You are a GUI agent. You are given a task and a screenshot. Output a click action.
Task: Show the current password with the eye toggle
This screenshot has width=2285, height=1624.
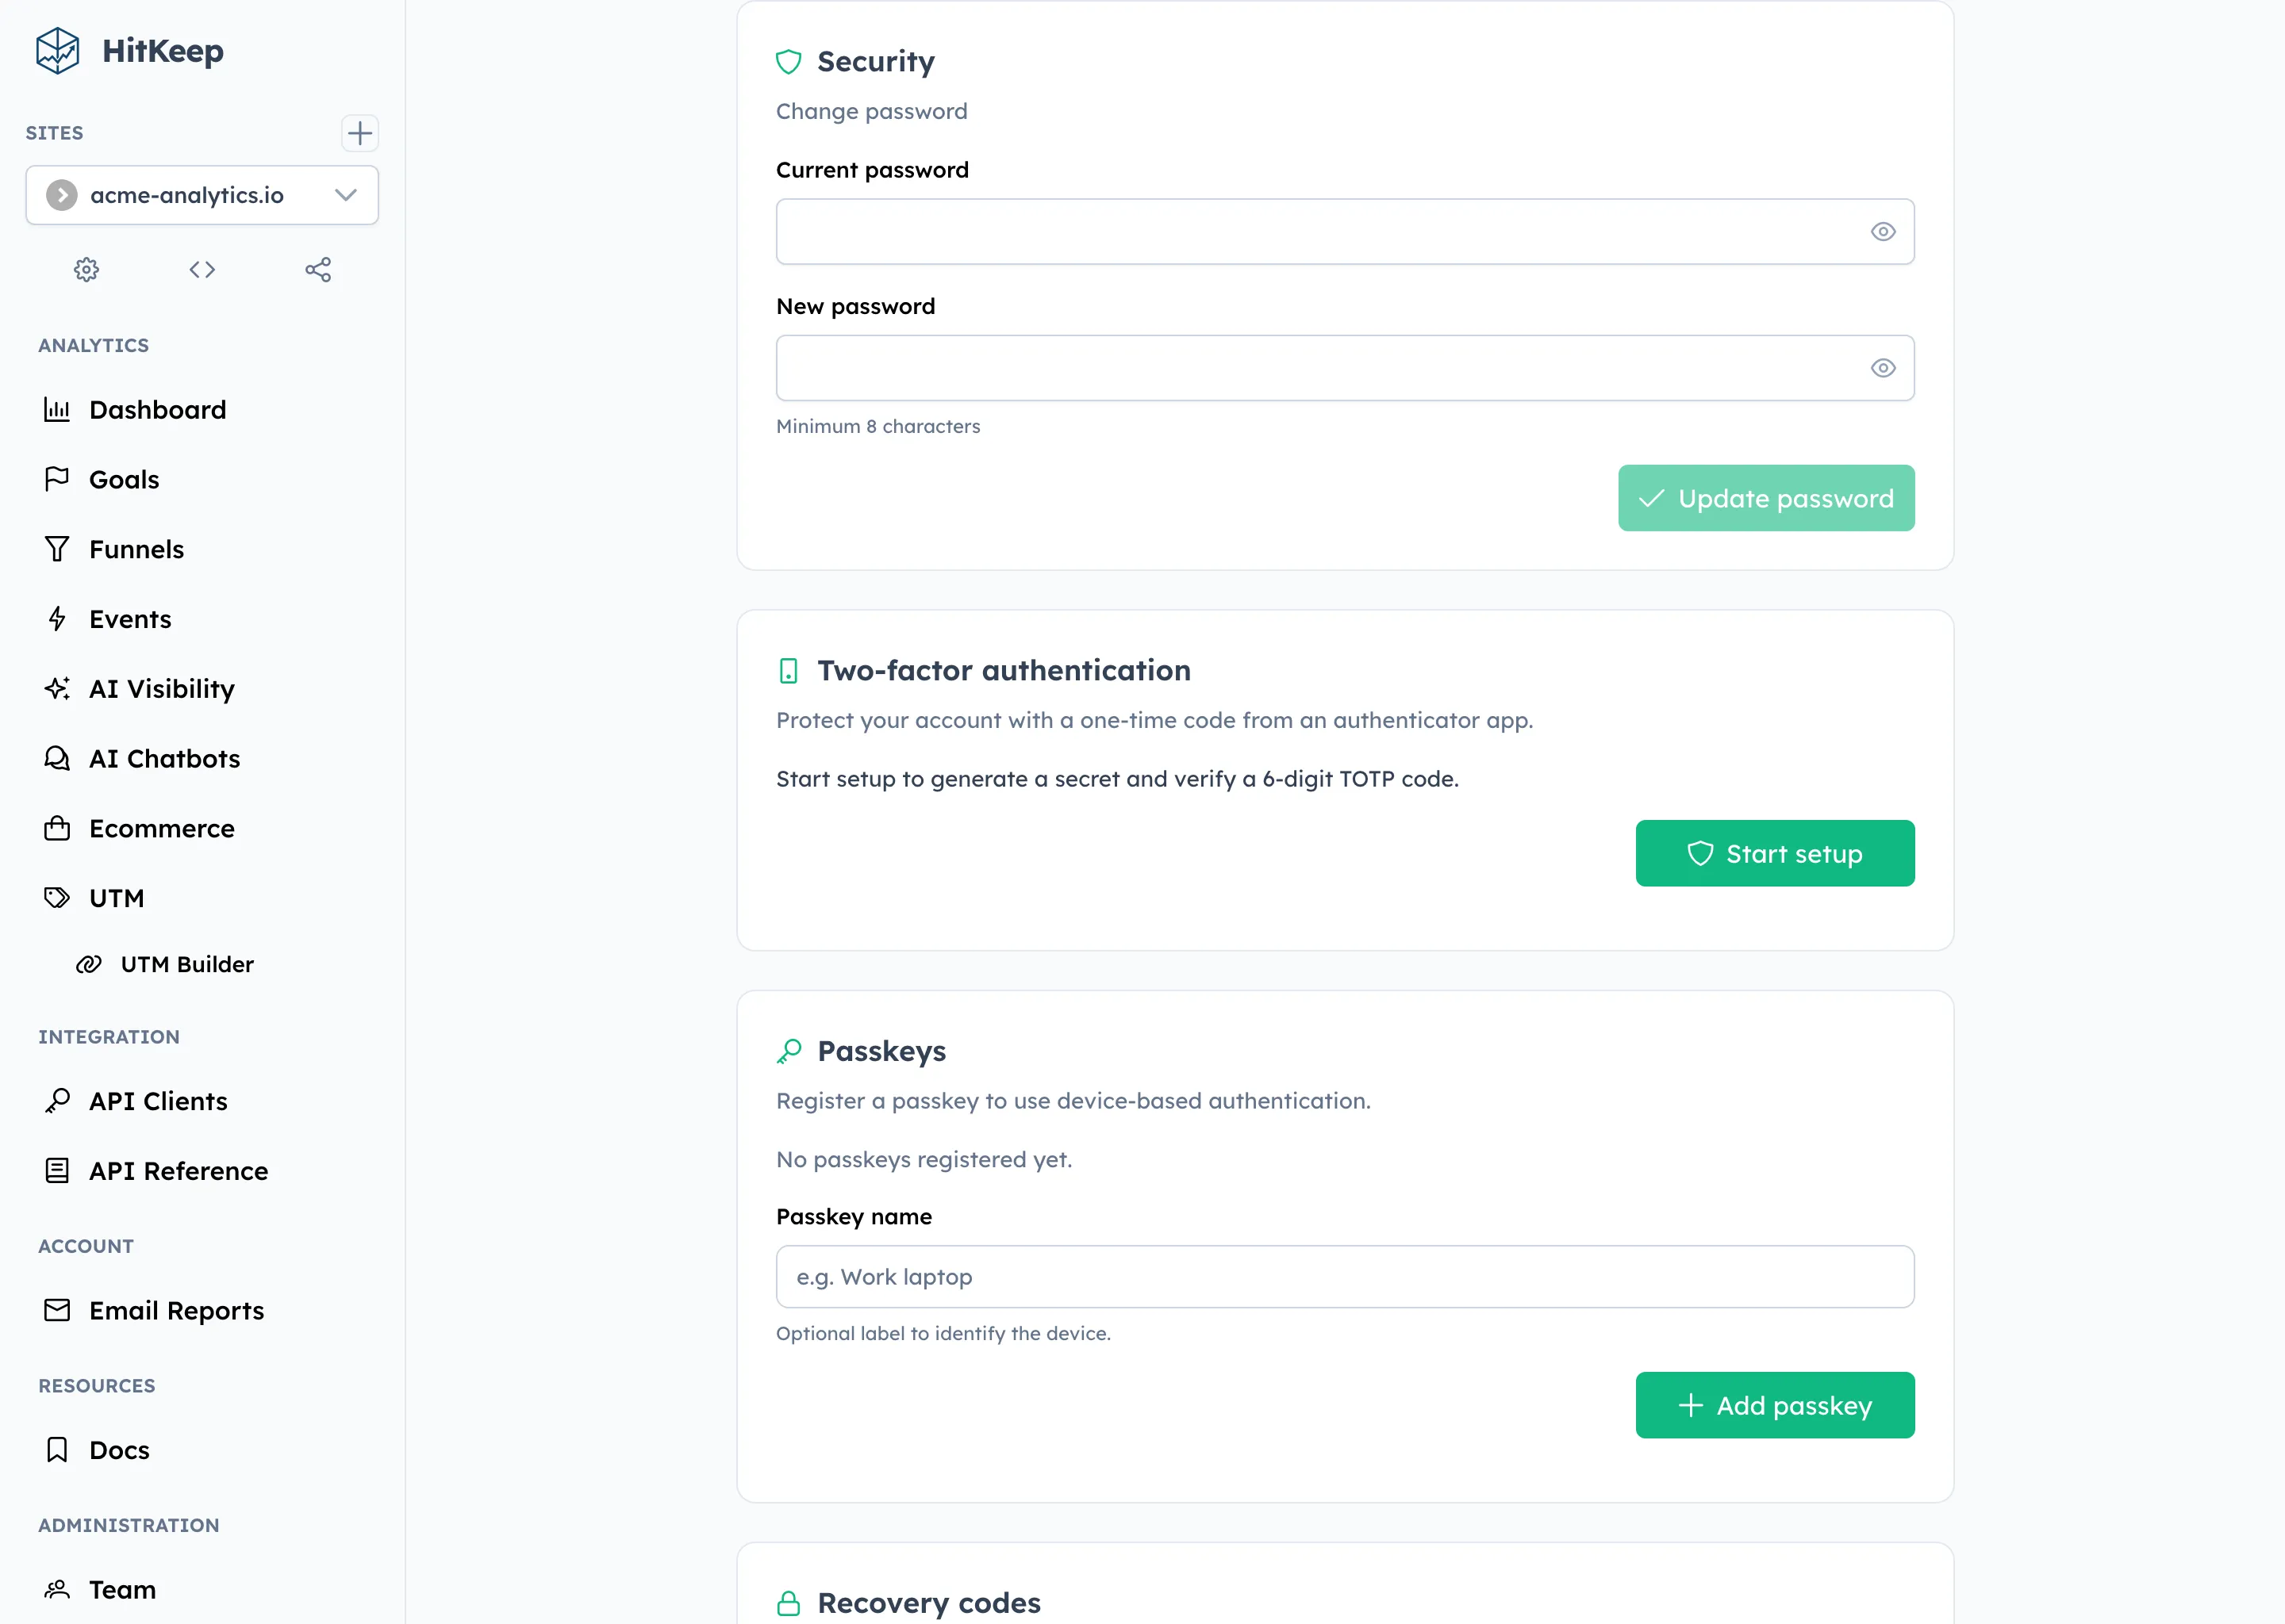(1883, 231)
